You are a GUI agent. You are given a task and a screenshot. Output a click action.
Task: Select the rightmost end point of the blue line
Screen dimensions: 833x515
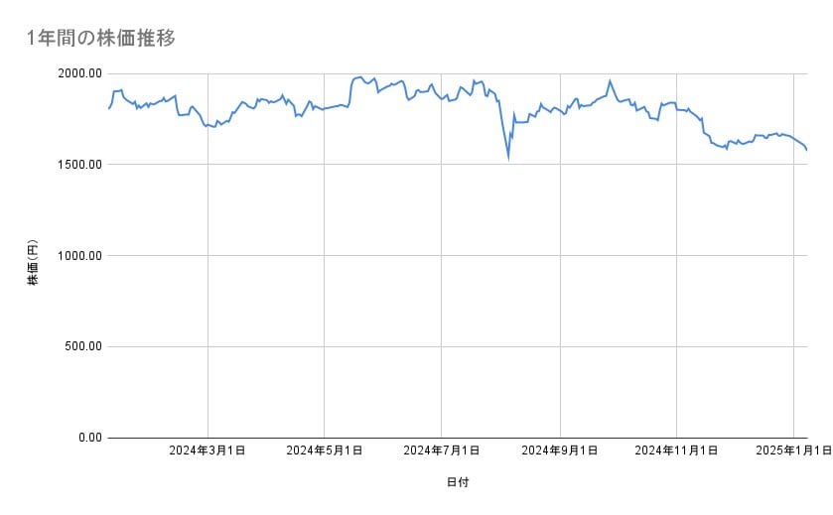[807, 150]
